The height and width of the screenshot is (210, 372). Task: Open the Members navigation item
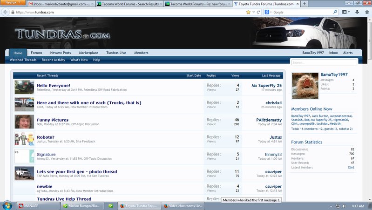(141, 53)
